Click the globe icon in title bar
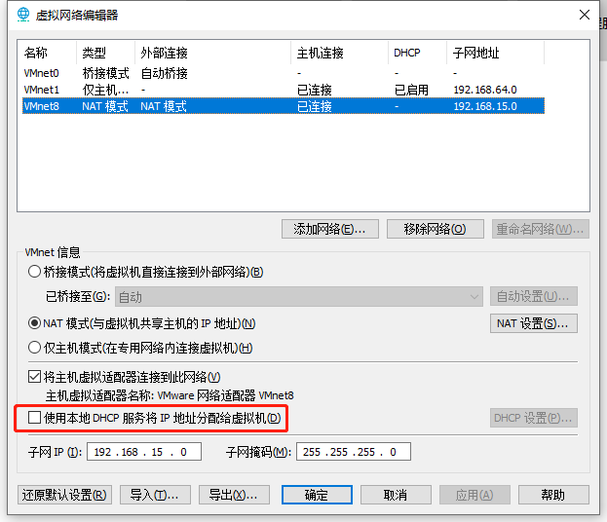Screen dimensions: 607x522 coord(23,15)
